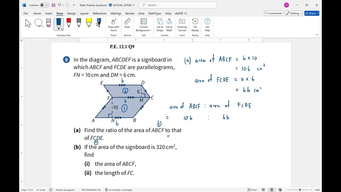Open Ink Help
Viewport: 341px width, 192px height.
coord(207,25)
